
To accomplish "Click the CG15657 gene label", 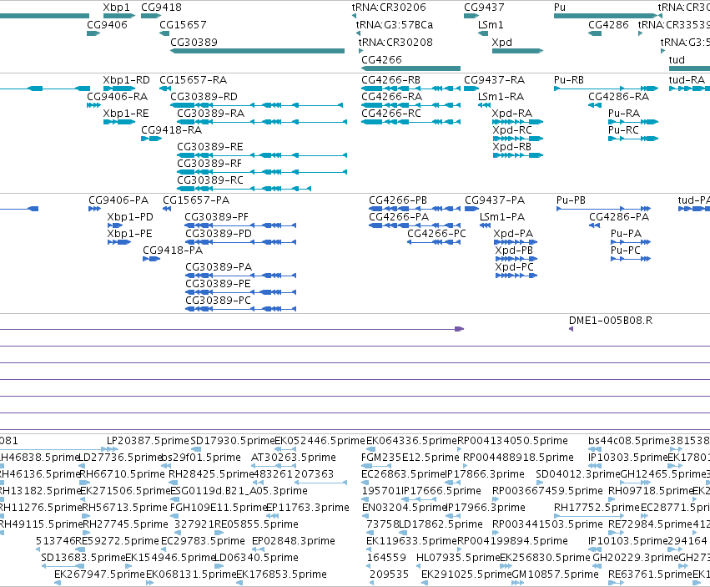I will coord(183,24).
